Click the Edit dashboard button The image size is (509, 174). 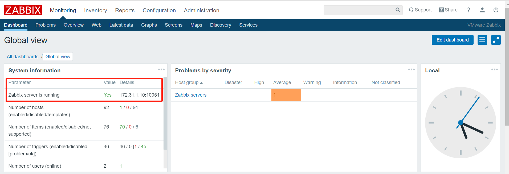[x=453, y=40]
